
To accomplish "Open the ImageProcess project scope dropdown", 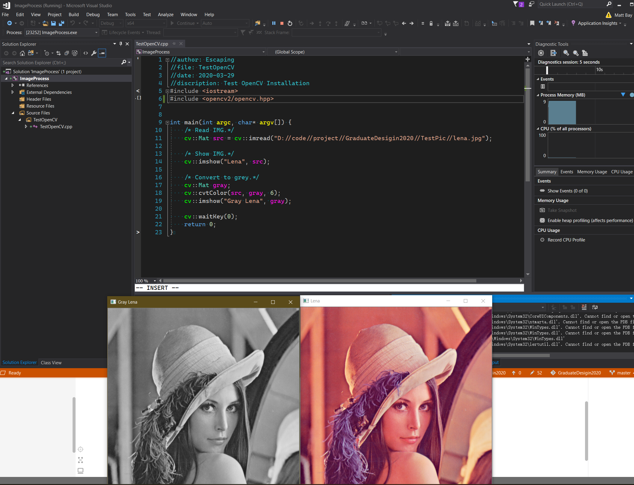I will click(201, 52).
